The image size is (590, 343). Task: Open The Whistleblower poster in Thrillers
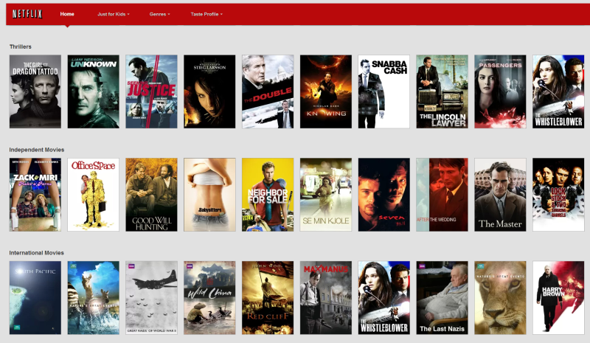click(x=558, y=91)
